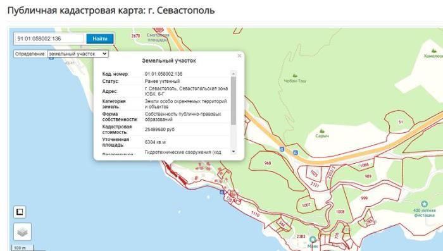Click area value 6304 кв.м
The height and width of the screenshot is (251, 443).
point(155,142)
